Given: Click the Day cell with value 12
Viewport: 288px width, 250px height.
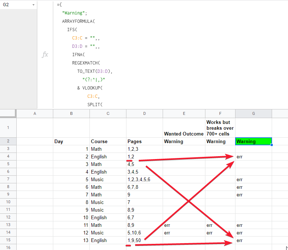Looking at the screenshot, I should pyautogui.click(x=71, y=233).
